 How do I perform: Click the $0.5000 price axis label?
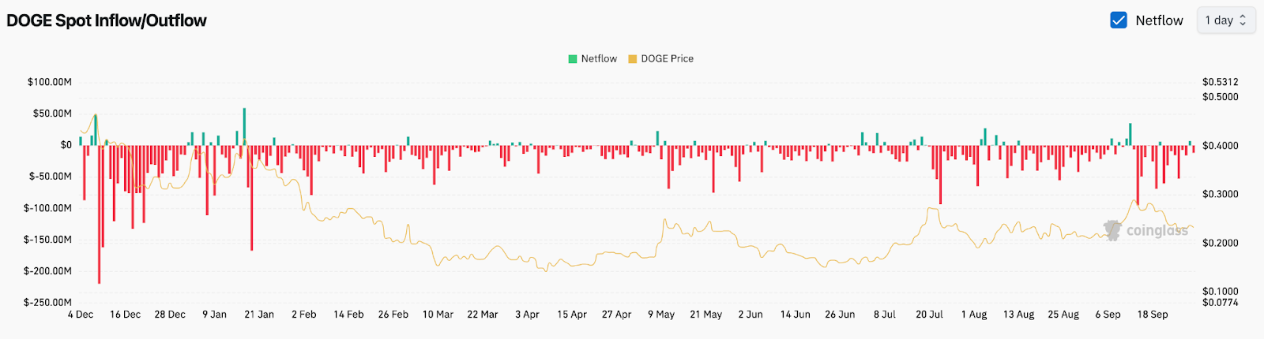tap(1221, 97)
